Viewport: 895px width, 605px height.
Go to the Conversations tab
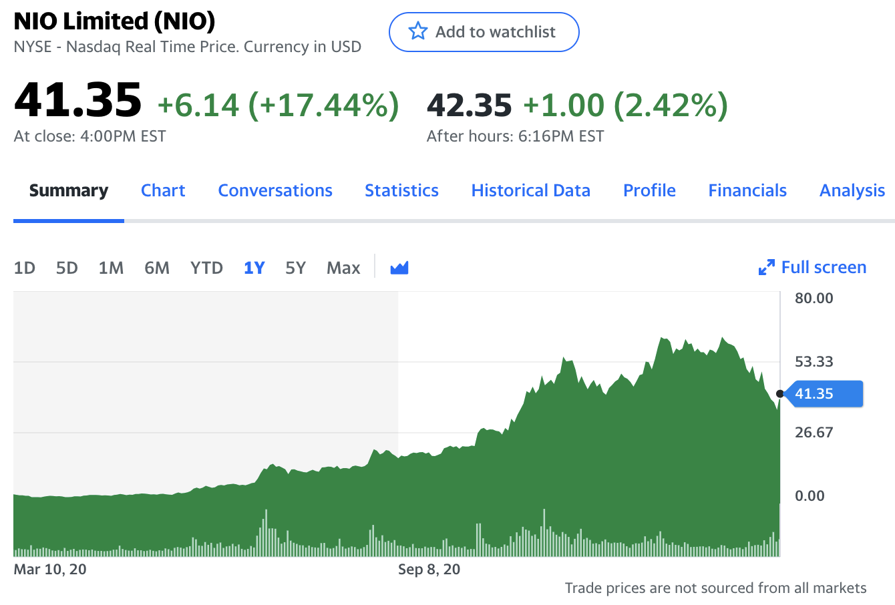click(x=275, y=191)
